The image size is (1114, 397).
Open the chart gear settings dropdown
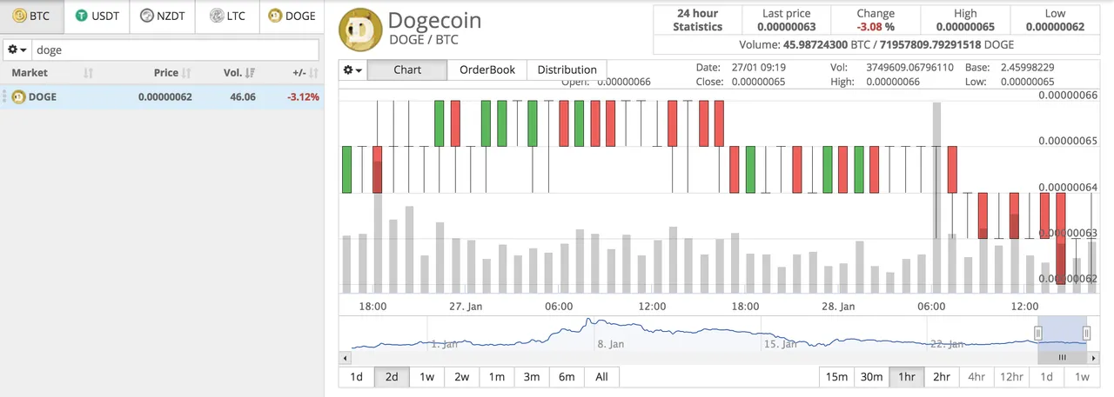(352, 69)
